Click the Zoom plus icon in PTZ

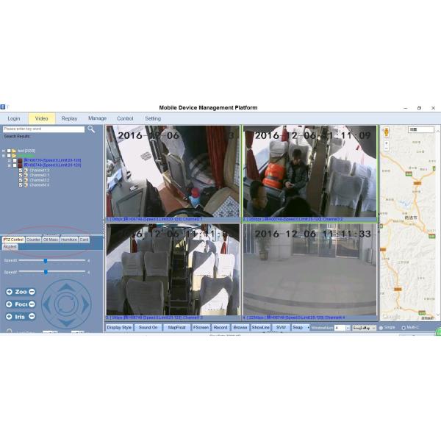pyautogui.click(x=9, y=292)
